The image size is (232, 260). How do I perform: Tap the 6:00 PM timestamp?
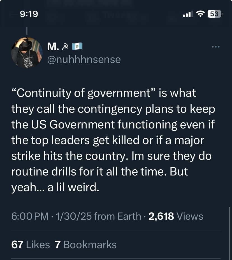(29, 216)
